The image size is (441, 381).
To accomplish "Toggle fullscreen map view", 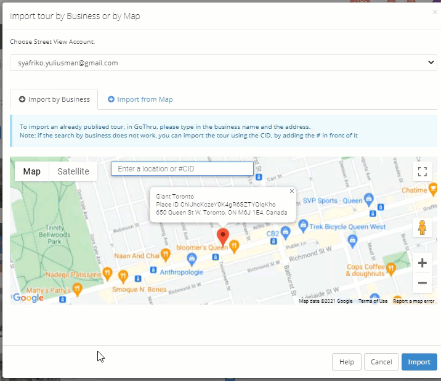I will (422, 171).
